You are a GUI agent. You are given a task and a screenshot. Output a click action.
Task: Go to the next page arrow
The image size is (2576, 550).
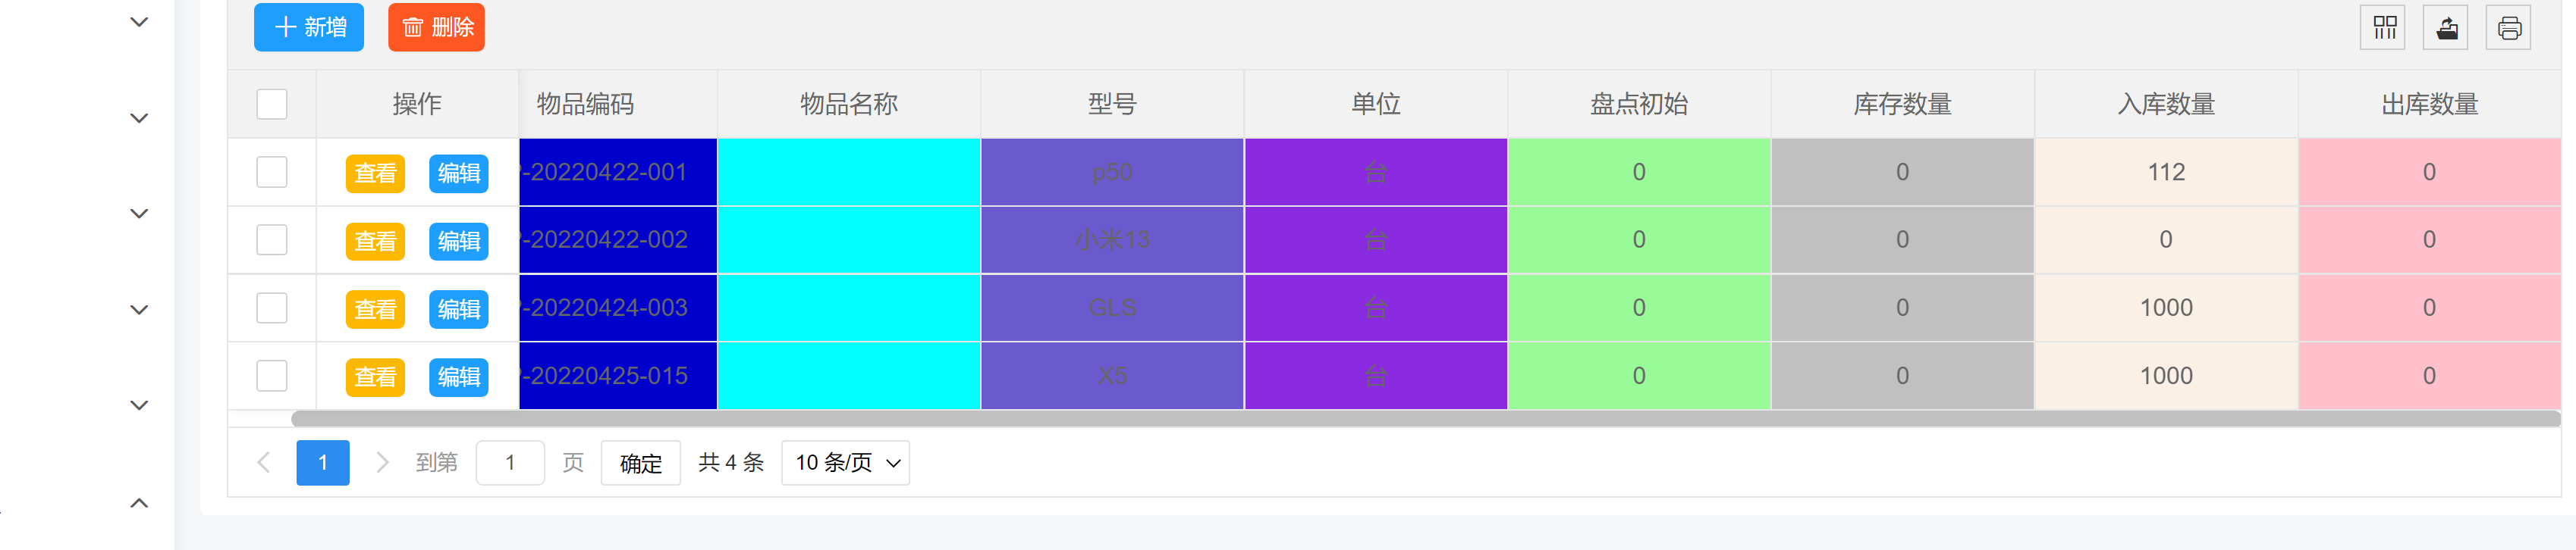[x=381, y=462]
